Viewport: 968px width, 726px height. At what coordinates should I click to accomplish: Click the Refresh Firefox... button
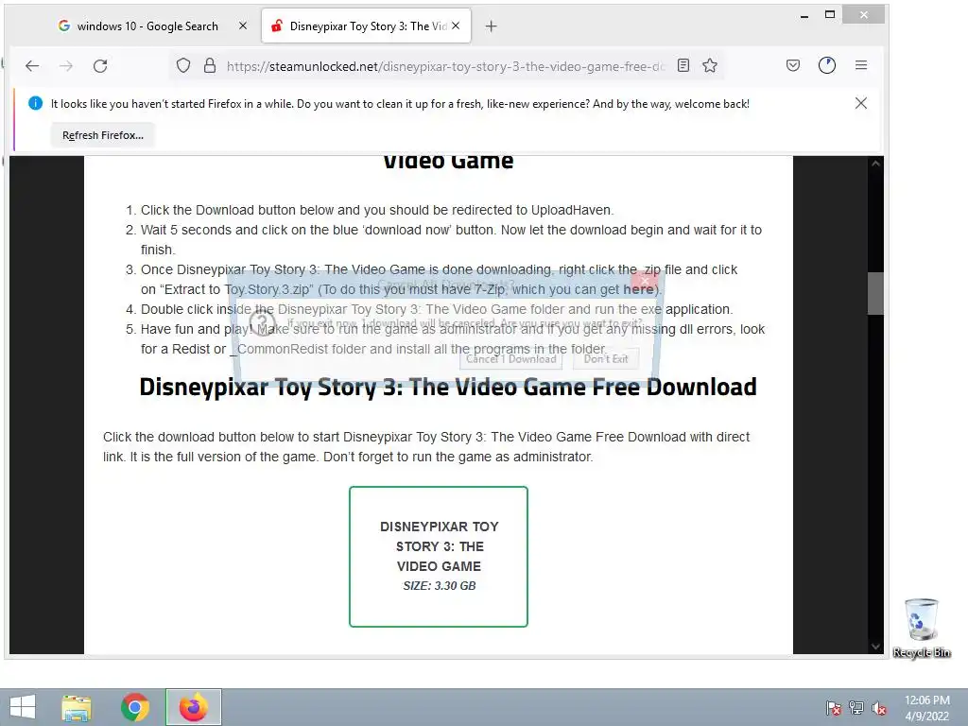102,135
